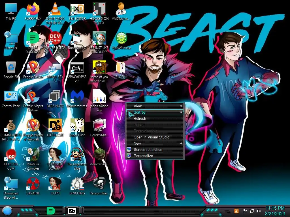The width and height of the screenshot is (290, 217).
Task: Expand the New submenu in context menu
Action: (155, 143)
